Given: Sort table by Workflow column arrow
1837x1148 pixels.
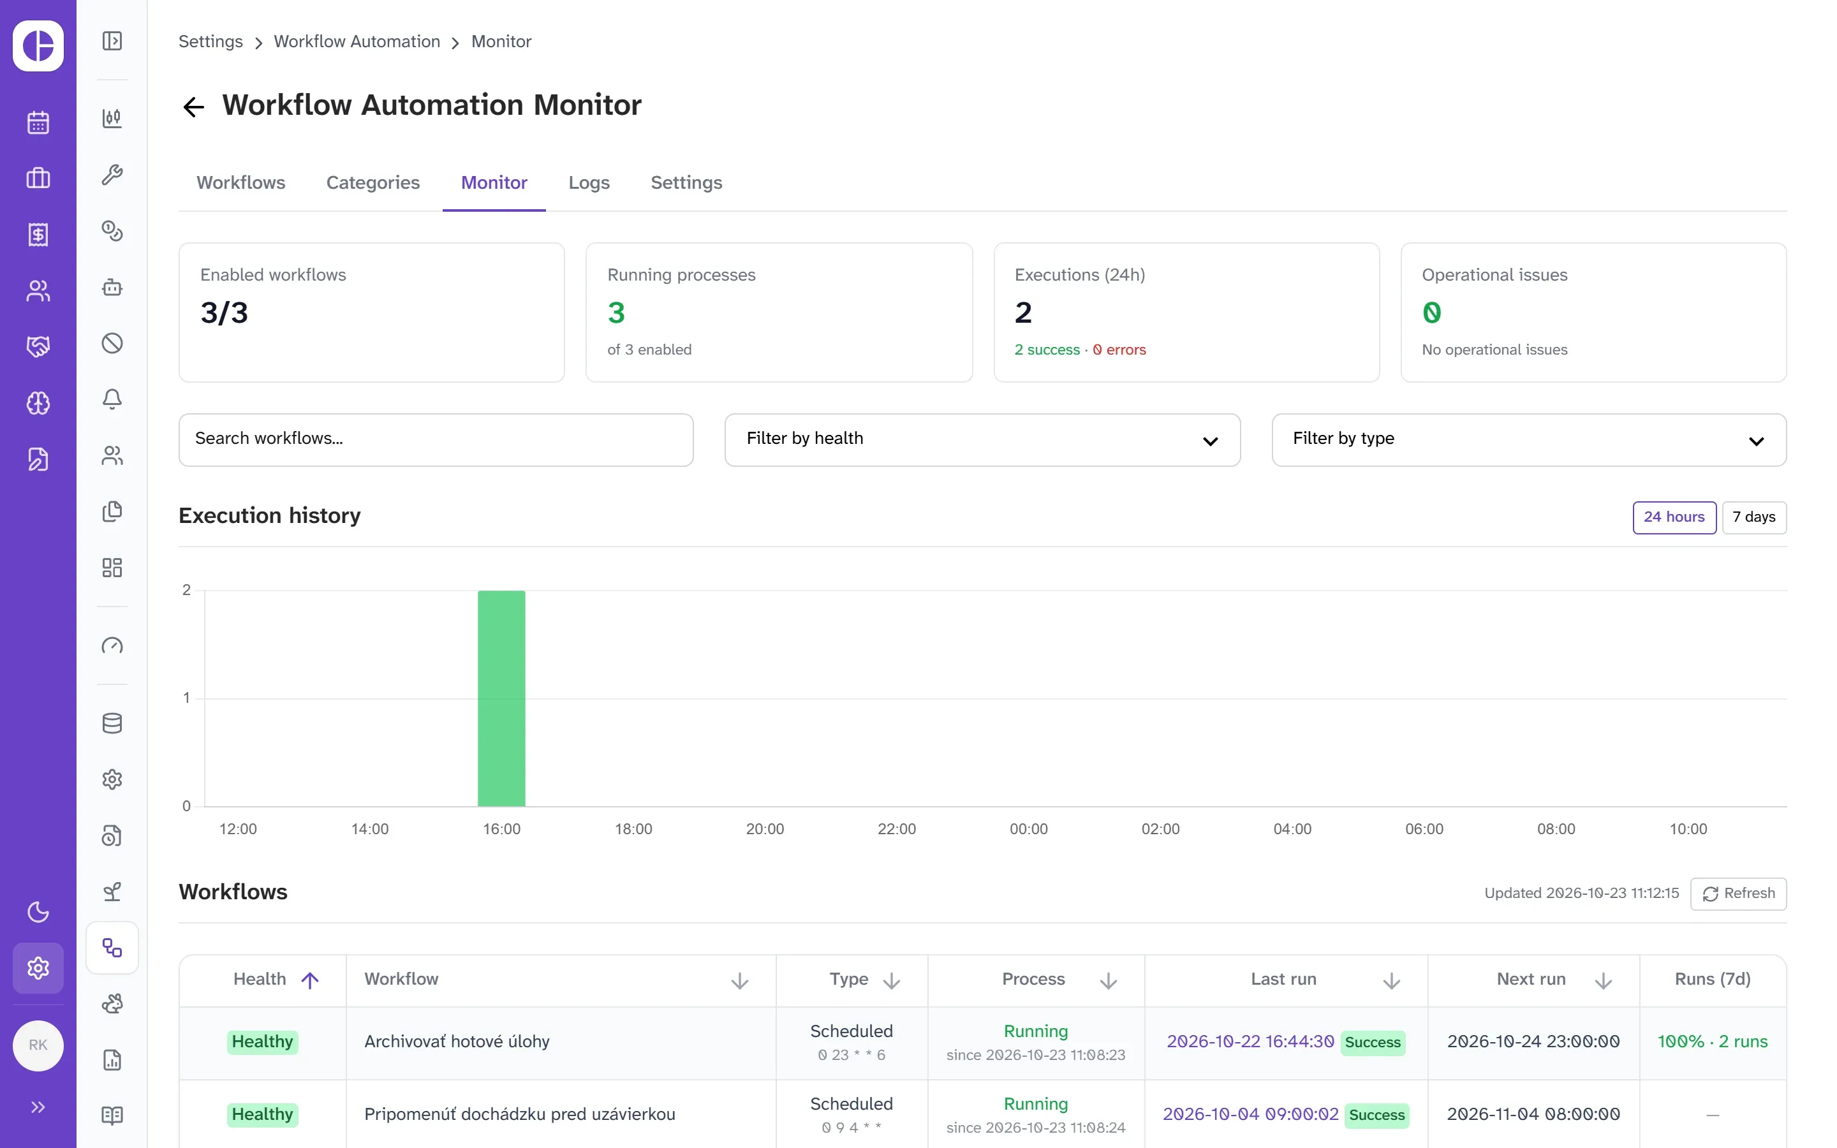Looking at the screenshot, I should coord(739,981).
